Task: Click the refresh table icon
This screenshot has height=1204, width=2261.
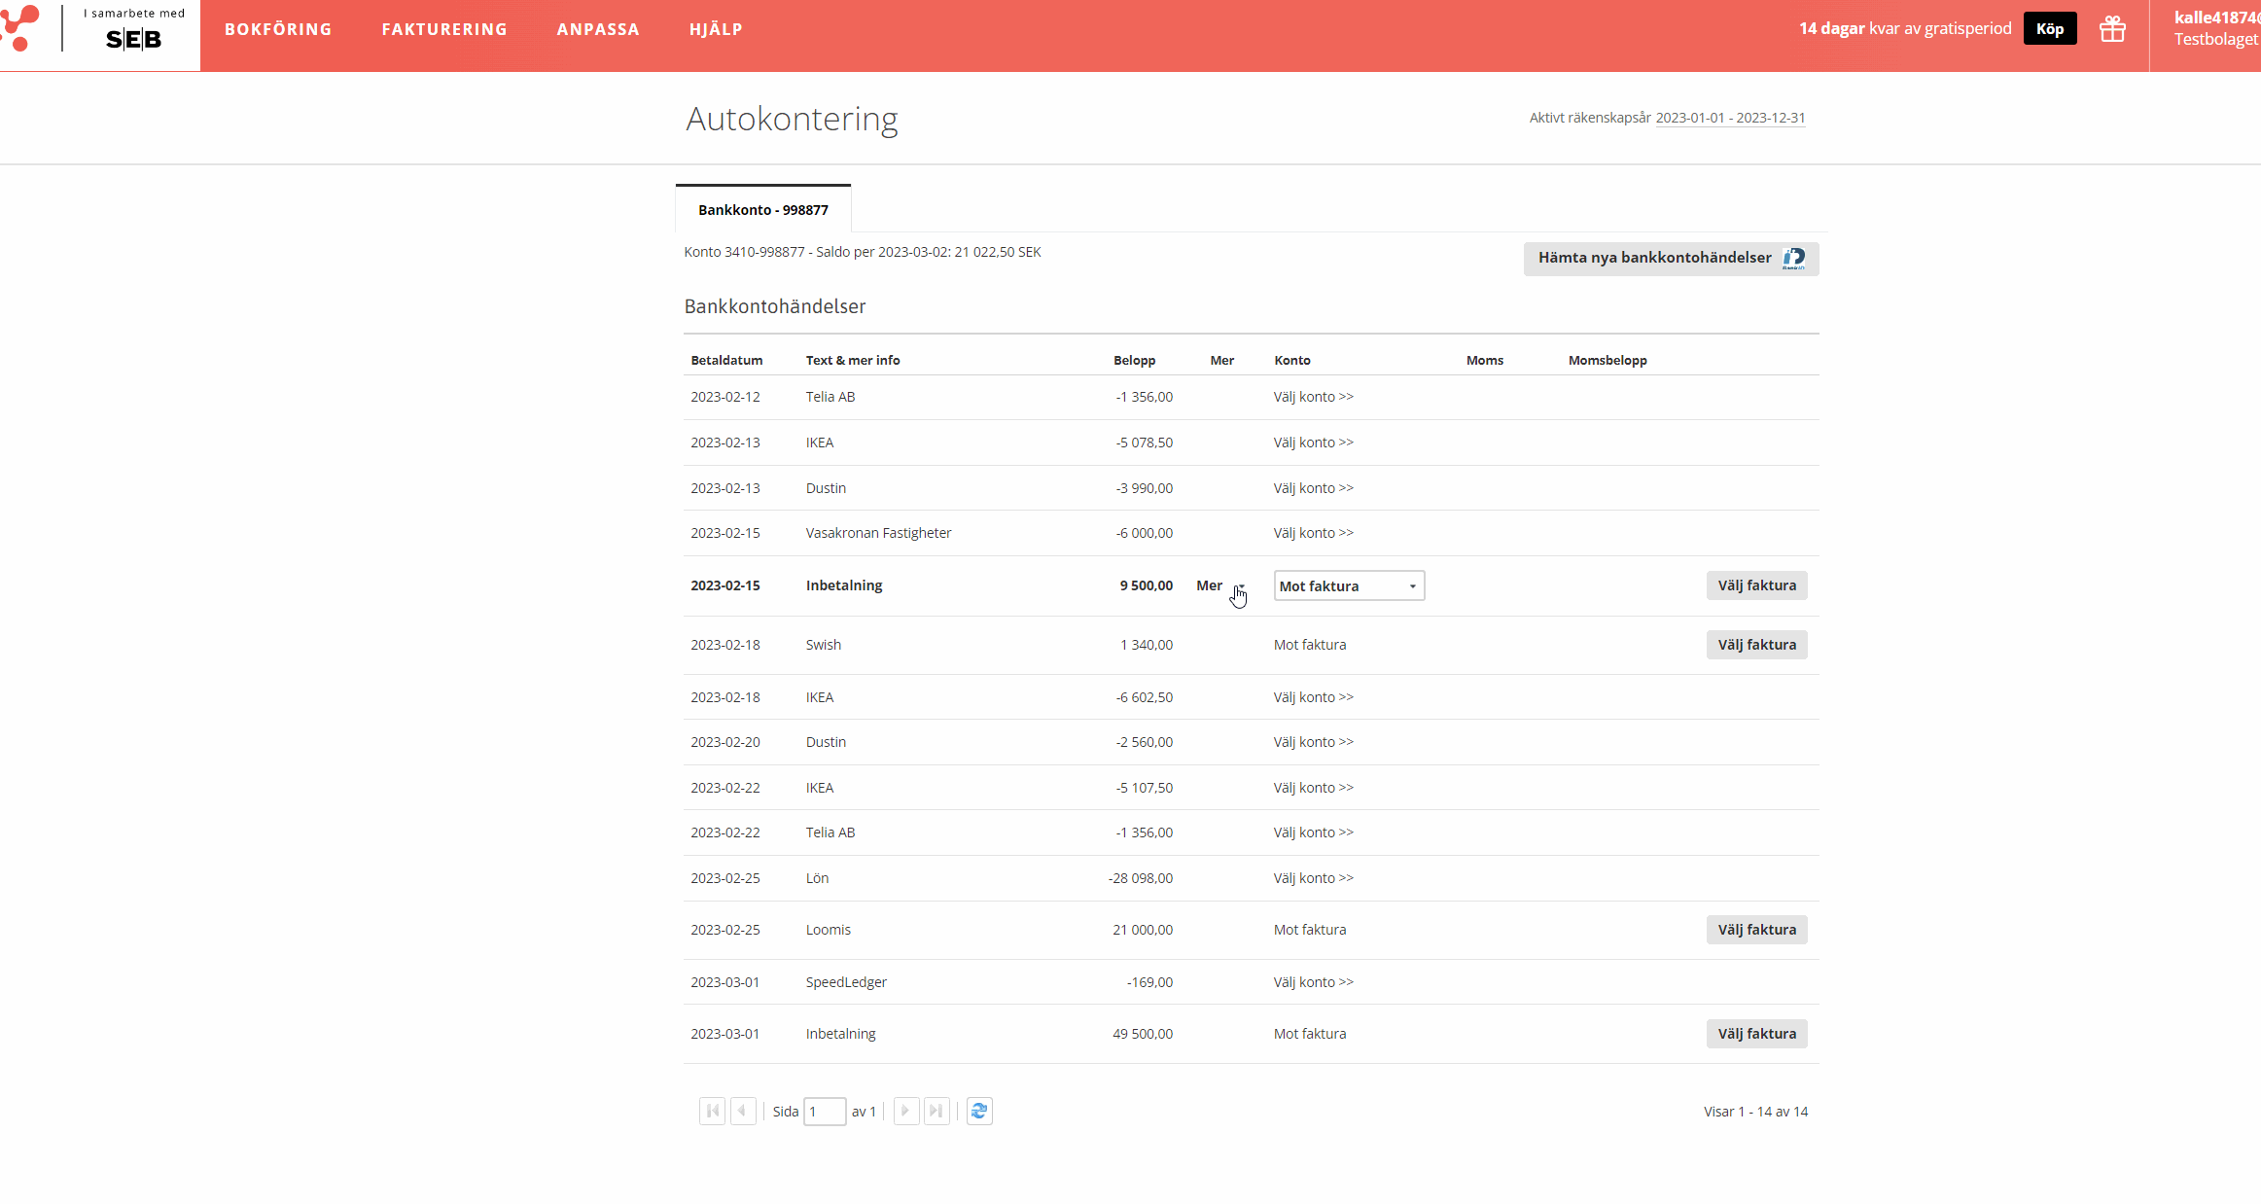Action: (979, 1111)
